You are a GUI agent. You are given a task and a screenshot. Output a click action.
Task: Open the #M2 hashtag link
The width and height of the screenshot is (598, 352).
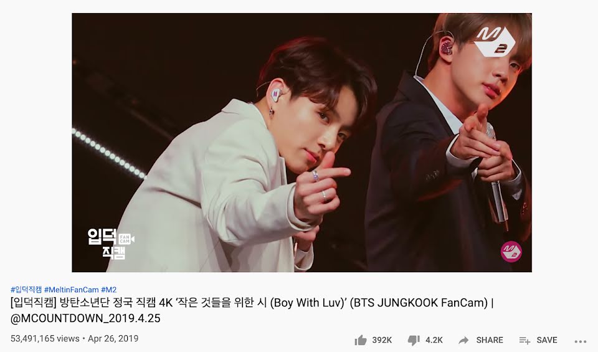[108, 290]
